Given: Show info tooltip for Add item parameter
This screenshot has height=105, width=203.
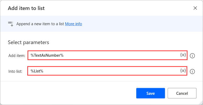Looking at the screenshot, I should point(192,56).
